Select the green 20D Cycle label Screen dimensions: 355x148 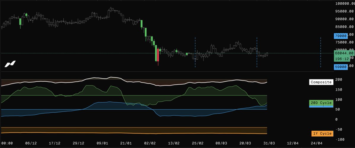(x=321, y=103)
